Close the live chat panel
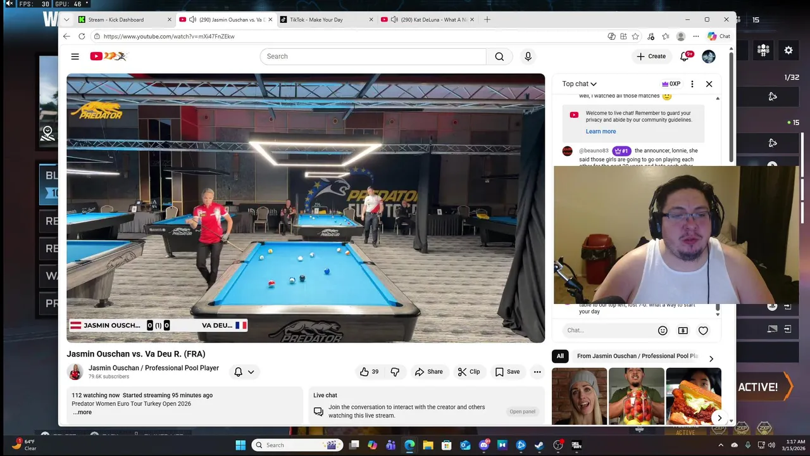The image size is (810, 456). [x=709, y=84]
